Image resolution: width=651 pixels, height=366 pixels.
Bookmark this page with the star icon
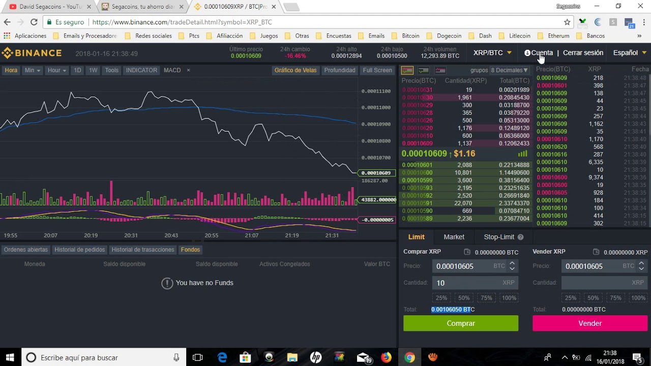coord(567,22)
